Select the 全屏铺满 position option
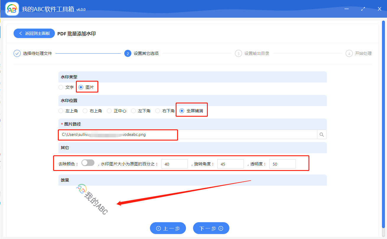The image size is (387, 239). pyautogui.click(x=181, y=111)
